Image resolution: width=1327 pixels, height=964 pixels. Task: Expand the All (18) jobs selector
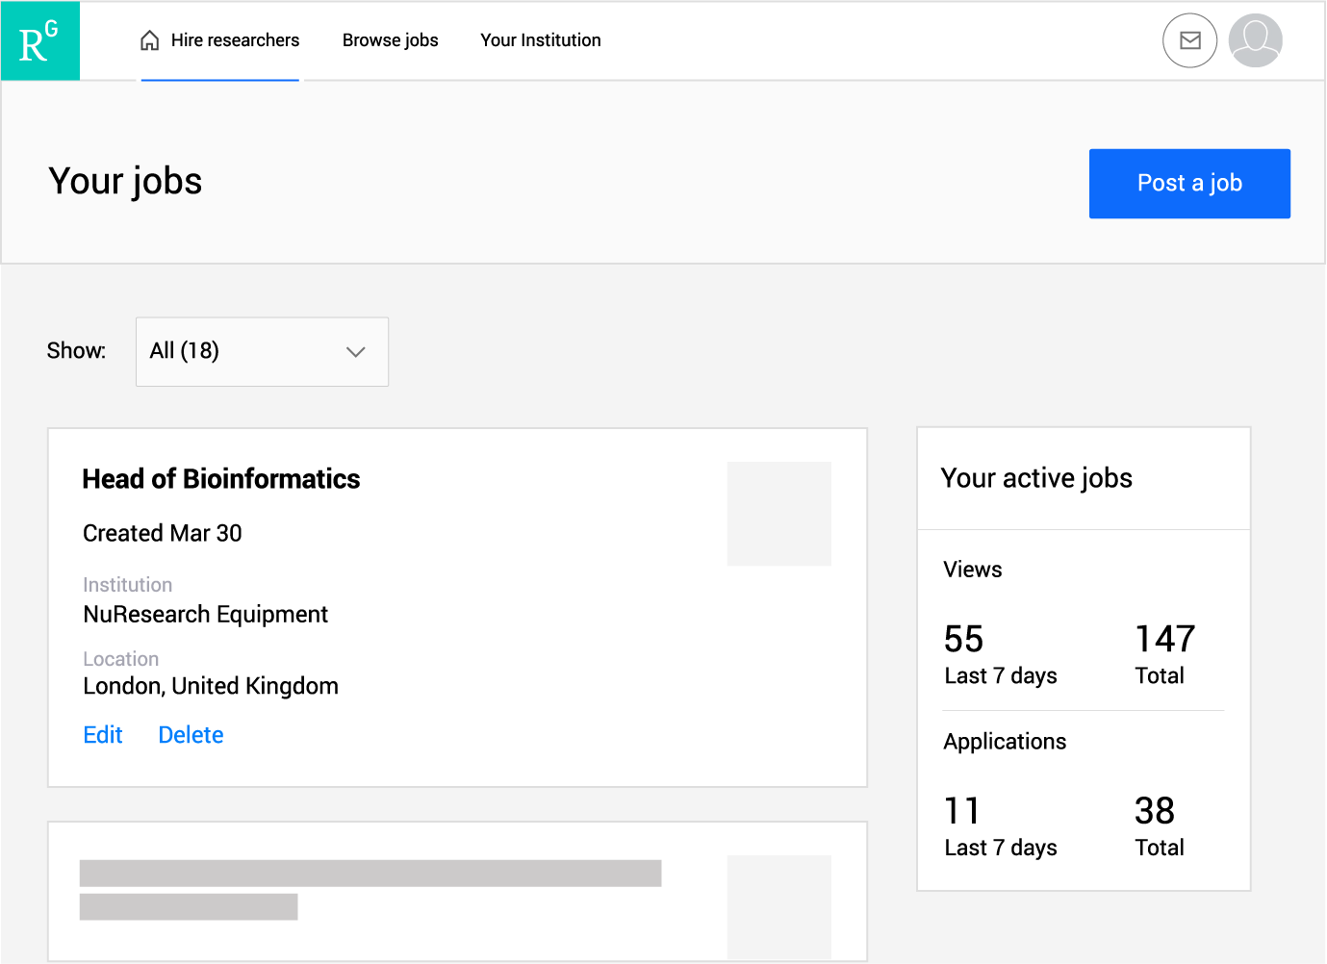pos(261,351)
